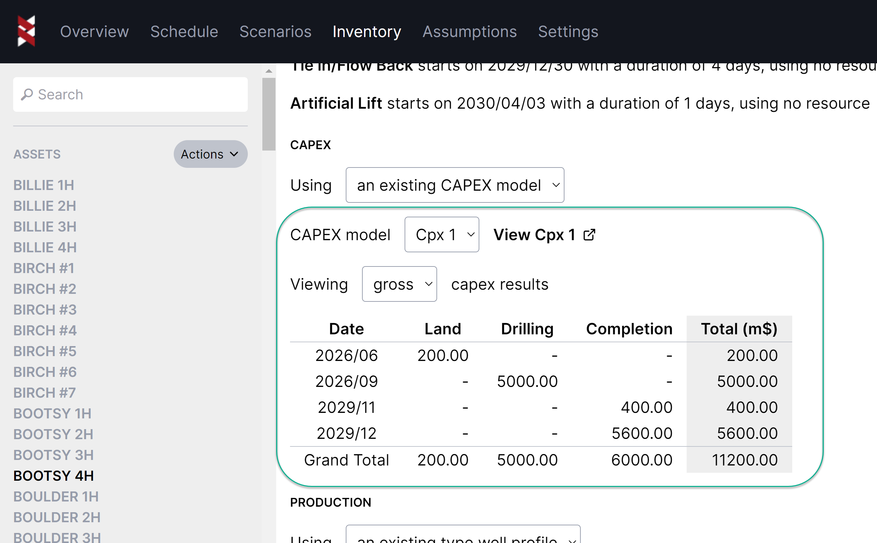Go to the Overview tab

[94, 31]
